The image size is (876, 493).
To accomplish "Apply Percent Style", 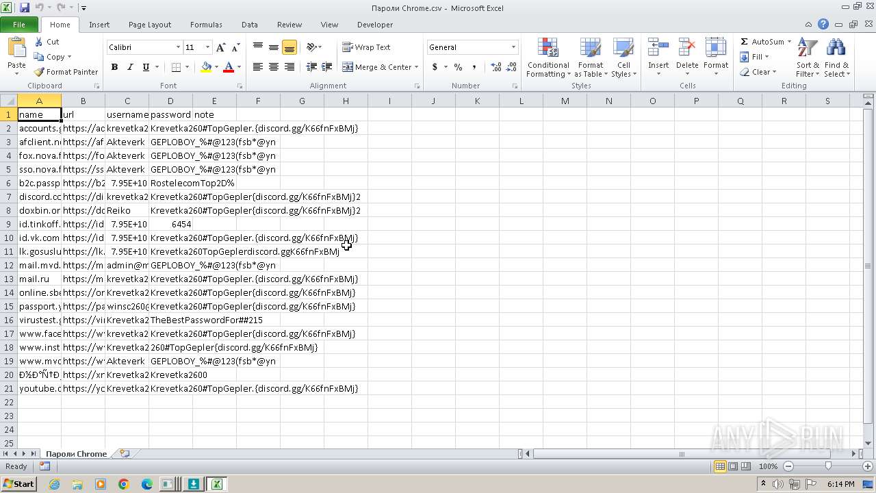I will tap(459, 67).
